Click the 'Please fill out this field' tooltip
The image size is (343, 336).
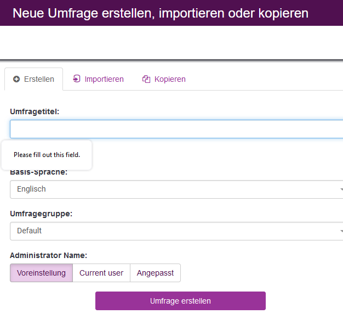pos(47,155)
